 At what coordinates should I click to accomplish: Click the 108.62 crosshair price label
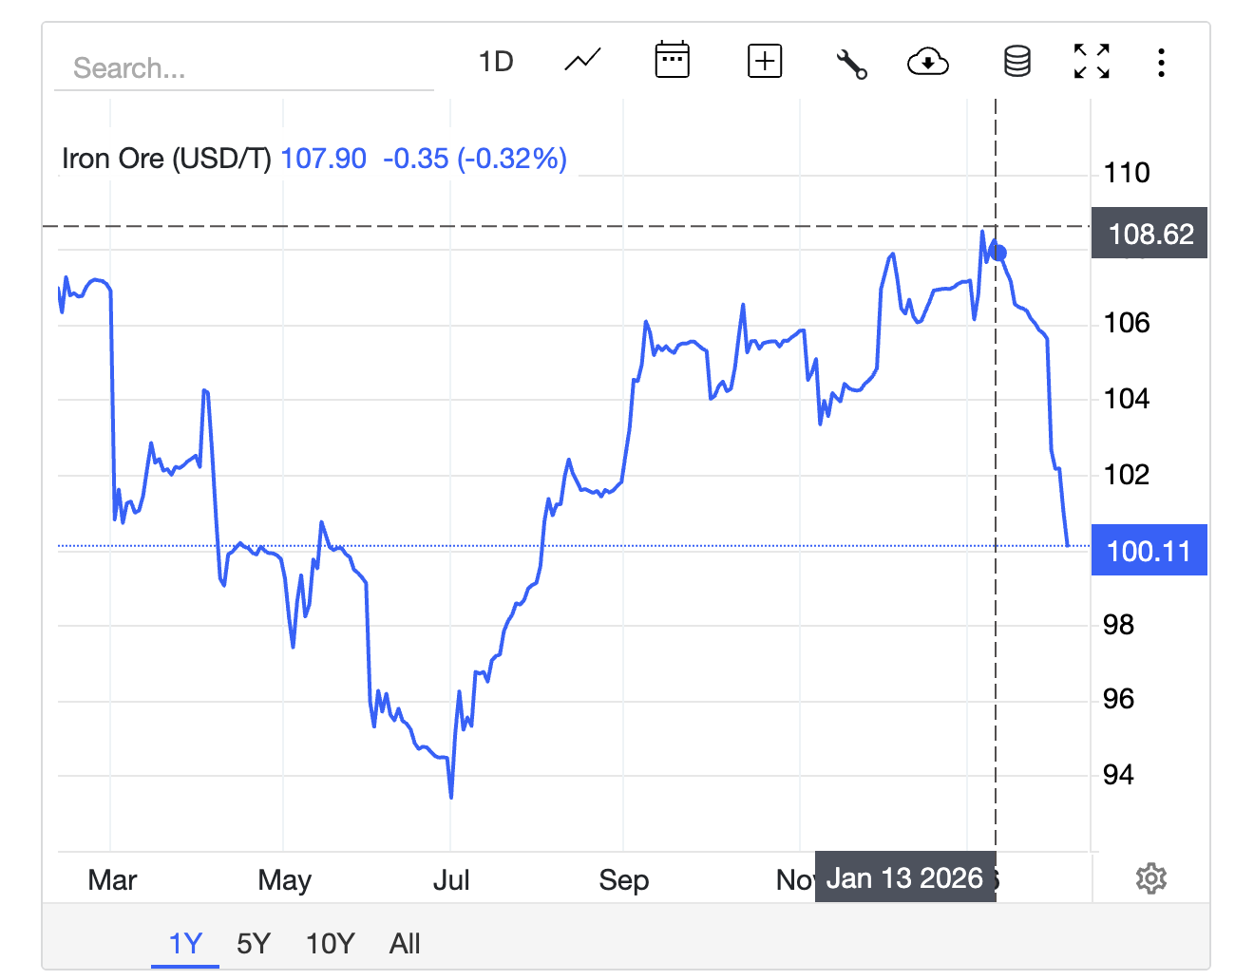pos(1149,234)
